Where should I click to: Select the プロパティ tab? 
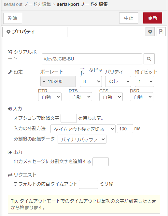(x=35, y=32)
